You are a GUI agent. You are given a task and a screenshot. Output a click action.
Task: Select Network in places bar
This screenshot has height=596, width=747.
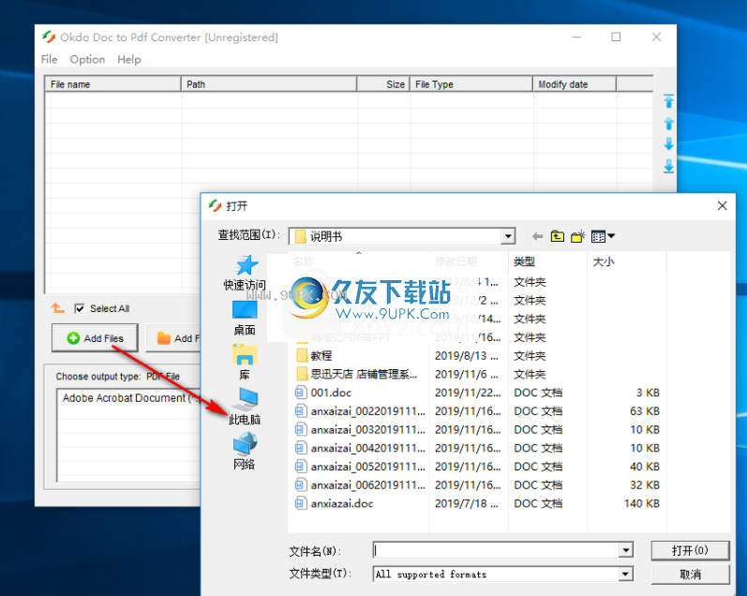coord(245,451)
